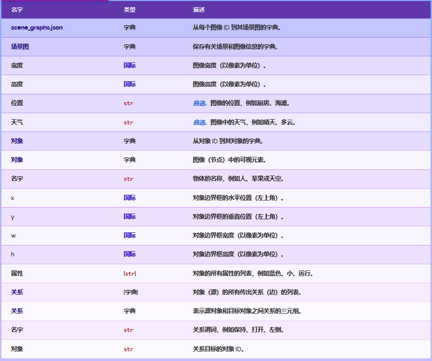432x361 pixels.
Task: Click description '图像高度（以像素为单位）'
Action: 229,84
